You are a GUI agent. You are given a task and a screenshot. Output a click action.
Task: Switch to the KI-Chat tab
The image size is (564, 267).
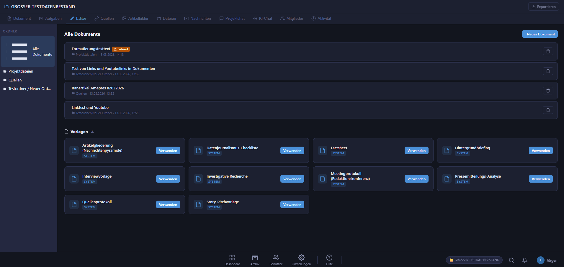click(x=263, y=19)
